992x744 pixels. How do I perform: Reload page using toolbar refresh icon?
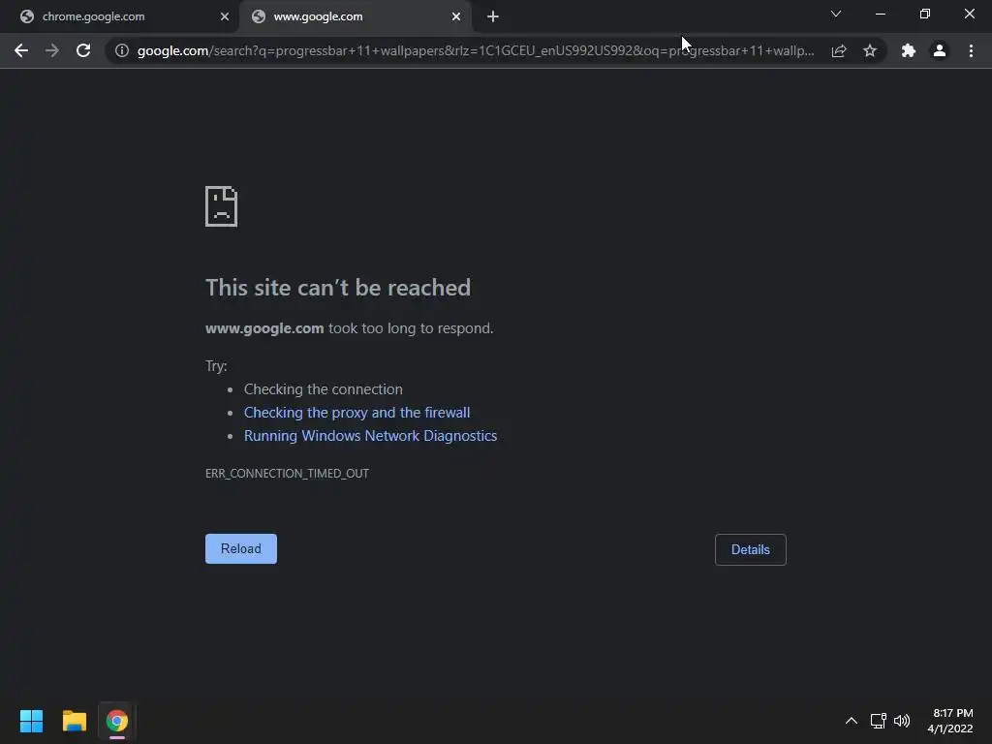coord(83,50)
